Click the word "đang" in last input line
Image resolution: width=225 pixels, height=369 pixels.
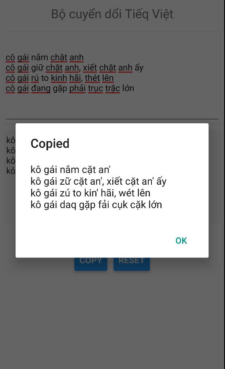pos(41,89)
